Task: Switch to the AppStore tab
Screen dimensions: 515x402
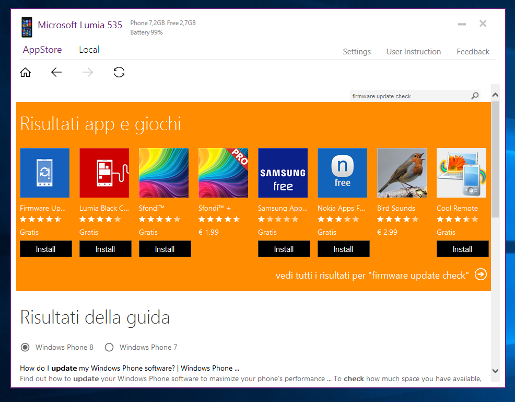Action: point(42,50)
